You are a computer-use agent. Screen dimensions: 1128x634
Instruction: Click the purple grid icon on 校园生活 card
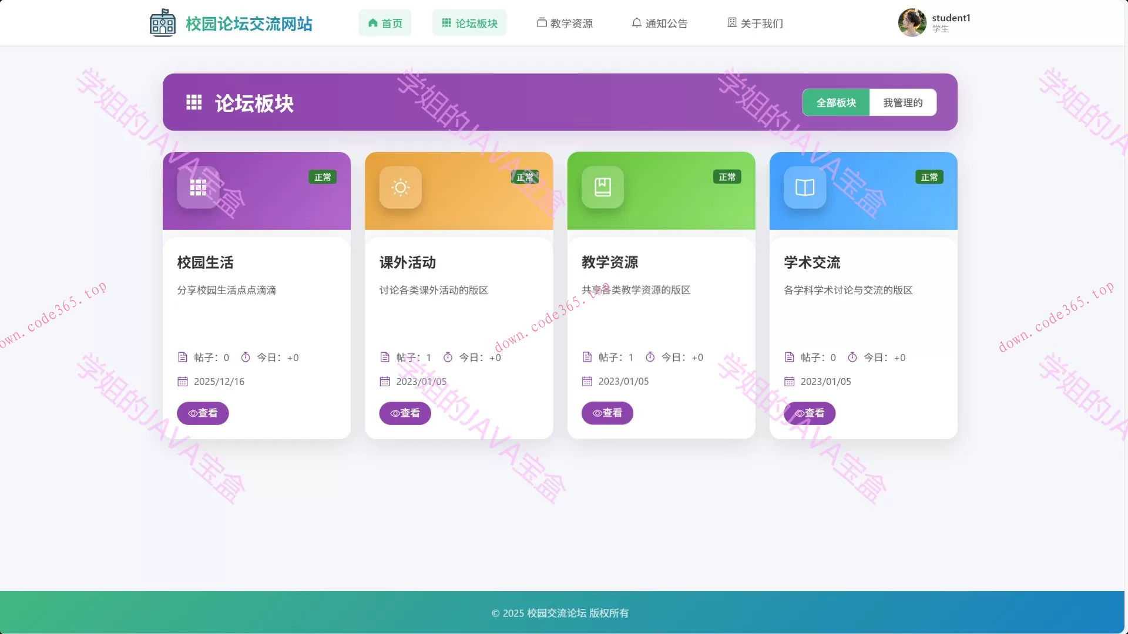pos(198,187)
